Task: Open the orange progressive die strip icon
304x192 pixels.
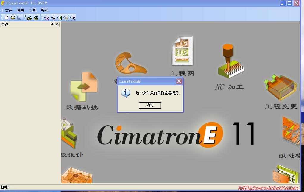Action: point(291,132)
